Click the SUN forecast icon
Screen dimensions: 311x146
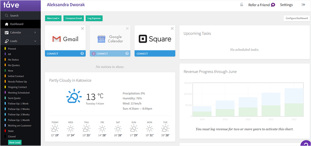pos(134,129)
